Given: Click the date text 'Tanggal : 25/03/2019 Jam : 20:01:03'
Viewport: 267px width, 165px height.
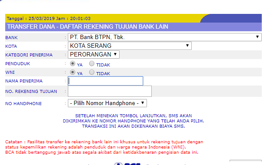Looking at the screenshot, I should pyautogui.click(x=49, y=19).
